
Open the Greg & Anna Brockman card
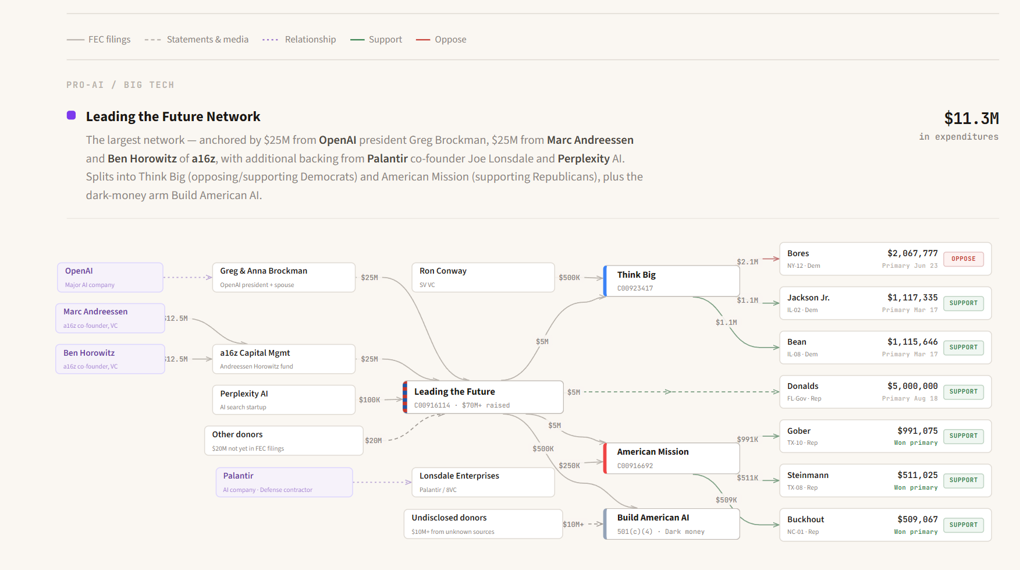pyautogui.click(x=283, y=277)
